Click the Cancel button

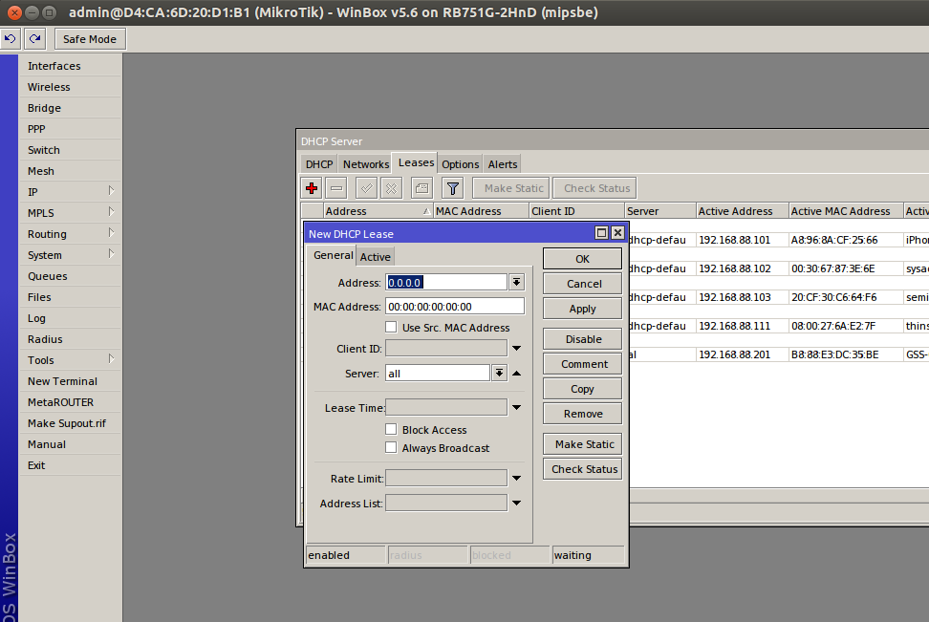[x=582, y=284]
